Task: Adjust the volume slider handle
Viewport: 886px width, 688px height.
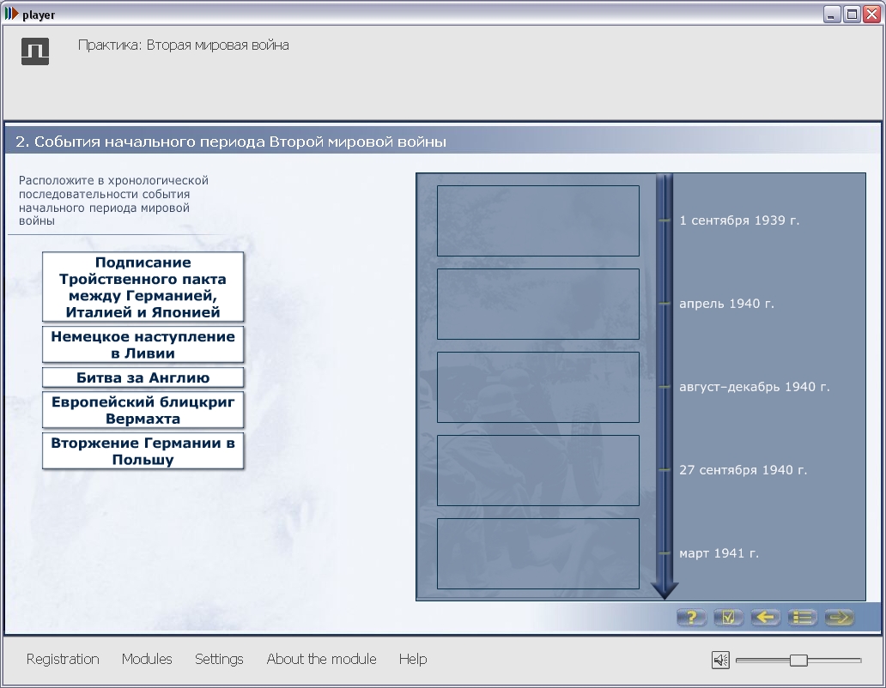Action: click(798, 660)
